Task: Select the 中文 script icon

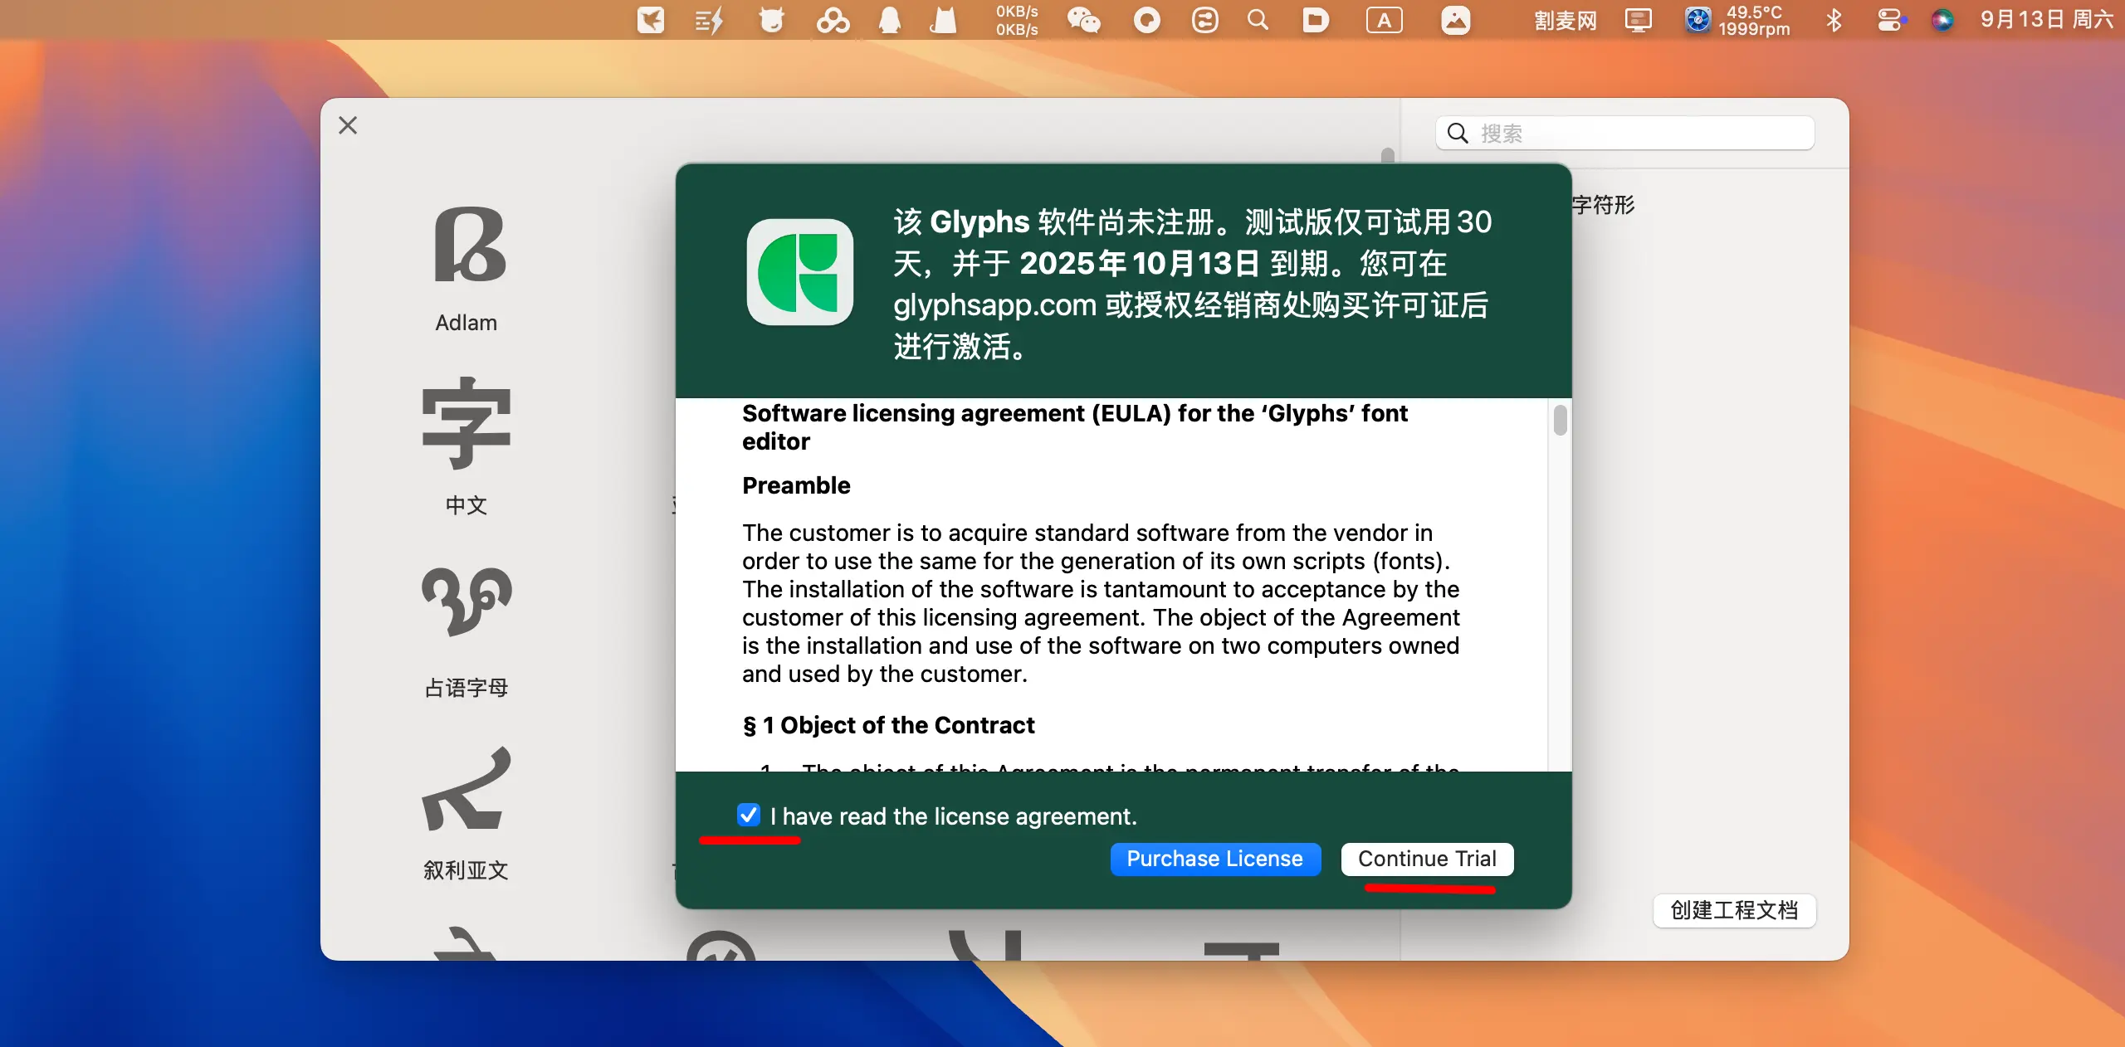Action: click(x=467, y=423)
